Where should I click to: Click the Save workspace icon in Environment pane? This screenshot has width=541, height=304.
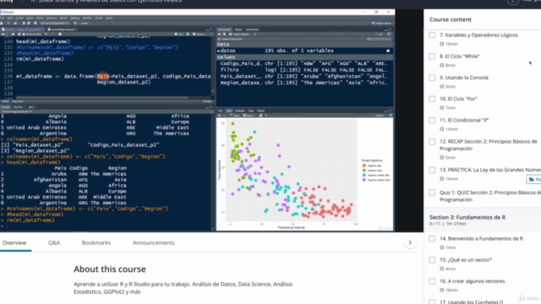coord(224,34)
